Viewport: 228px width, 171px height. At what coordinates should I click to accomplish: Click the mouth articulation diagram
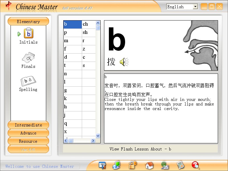tap(200, 45)
